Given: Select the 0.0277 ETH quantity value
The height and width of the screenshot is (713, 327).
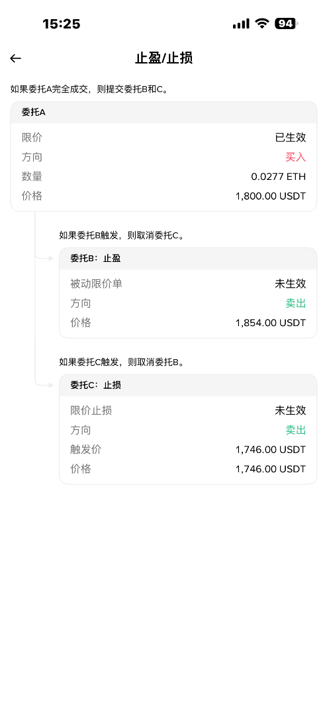Looking at the screenshot, I should (x=278, y=177).
